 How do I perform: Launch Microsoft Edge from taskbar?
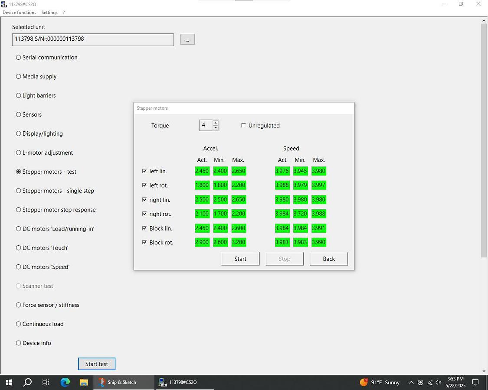65,382
